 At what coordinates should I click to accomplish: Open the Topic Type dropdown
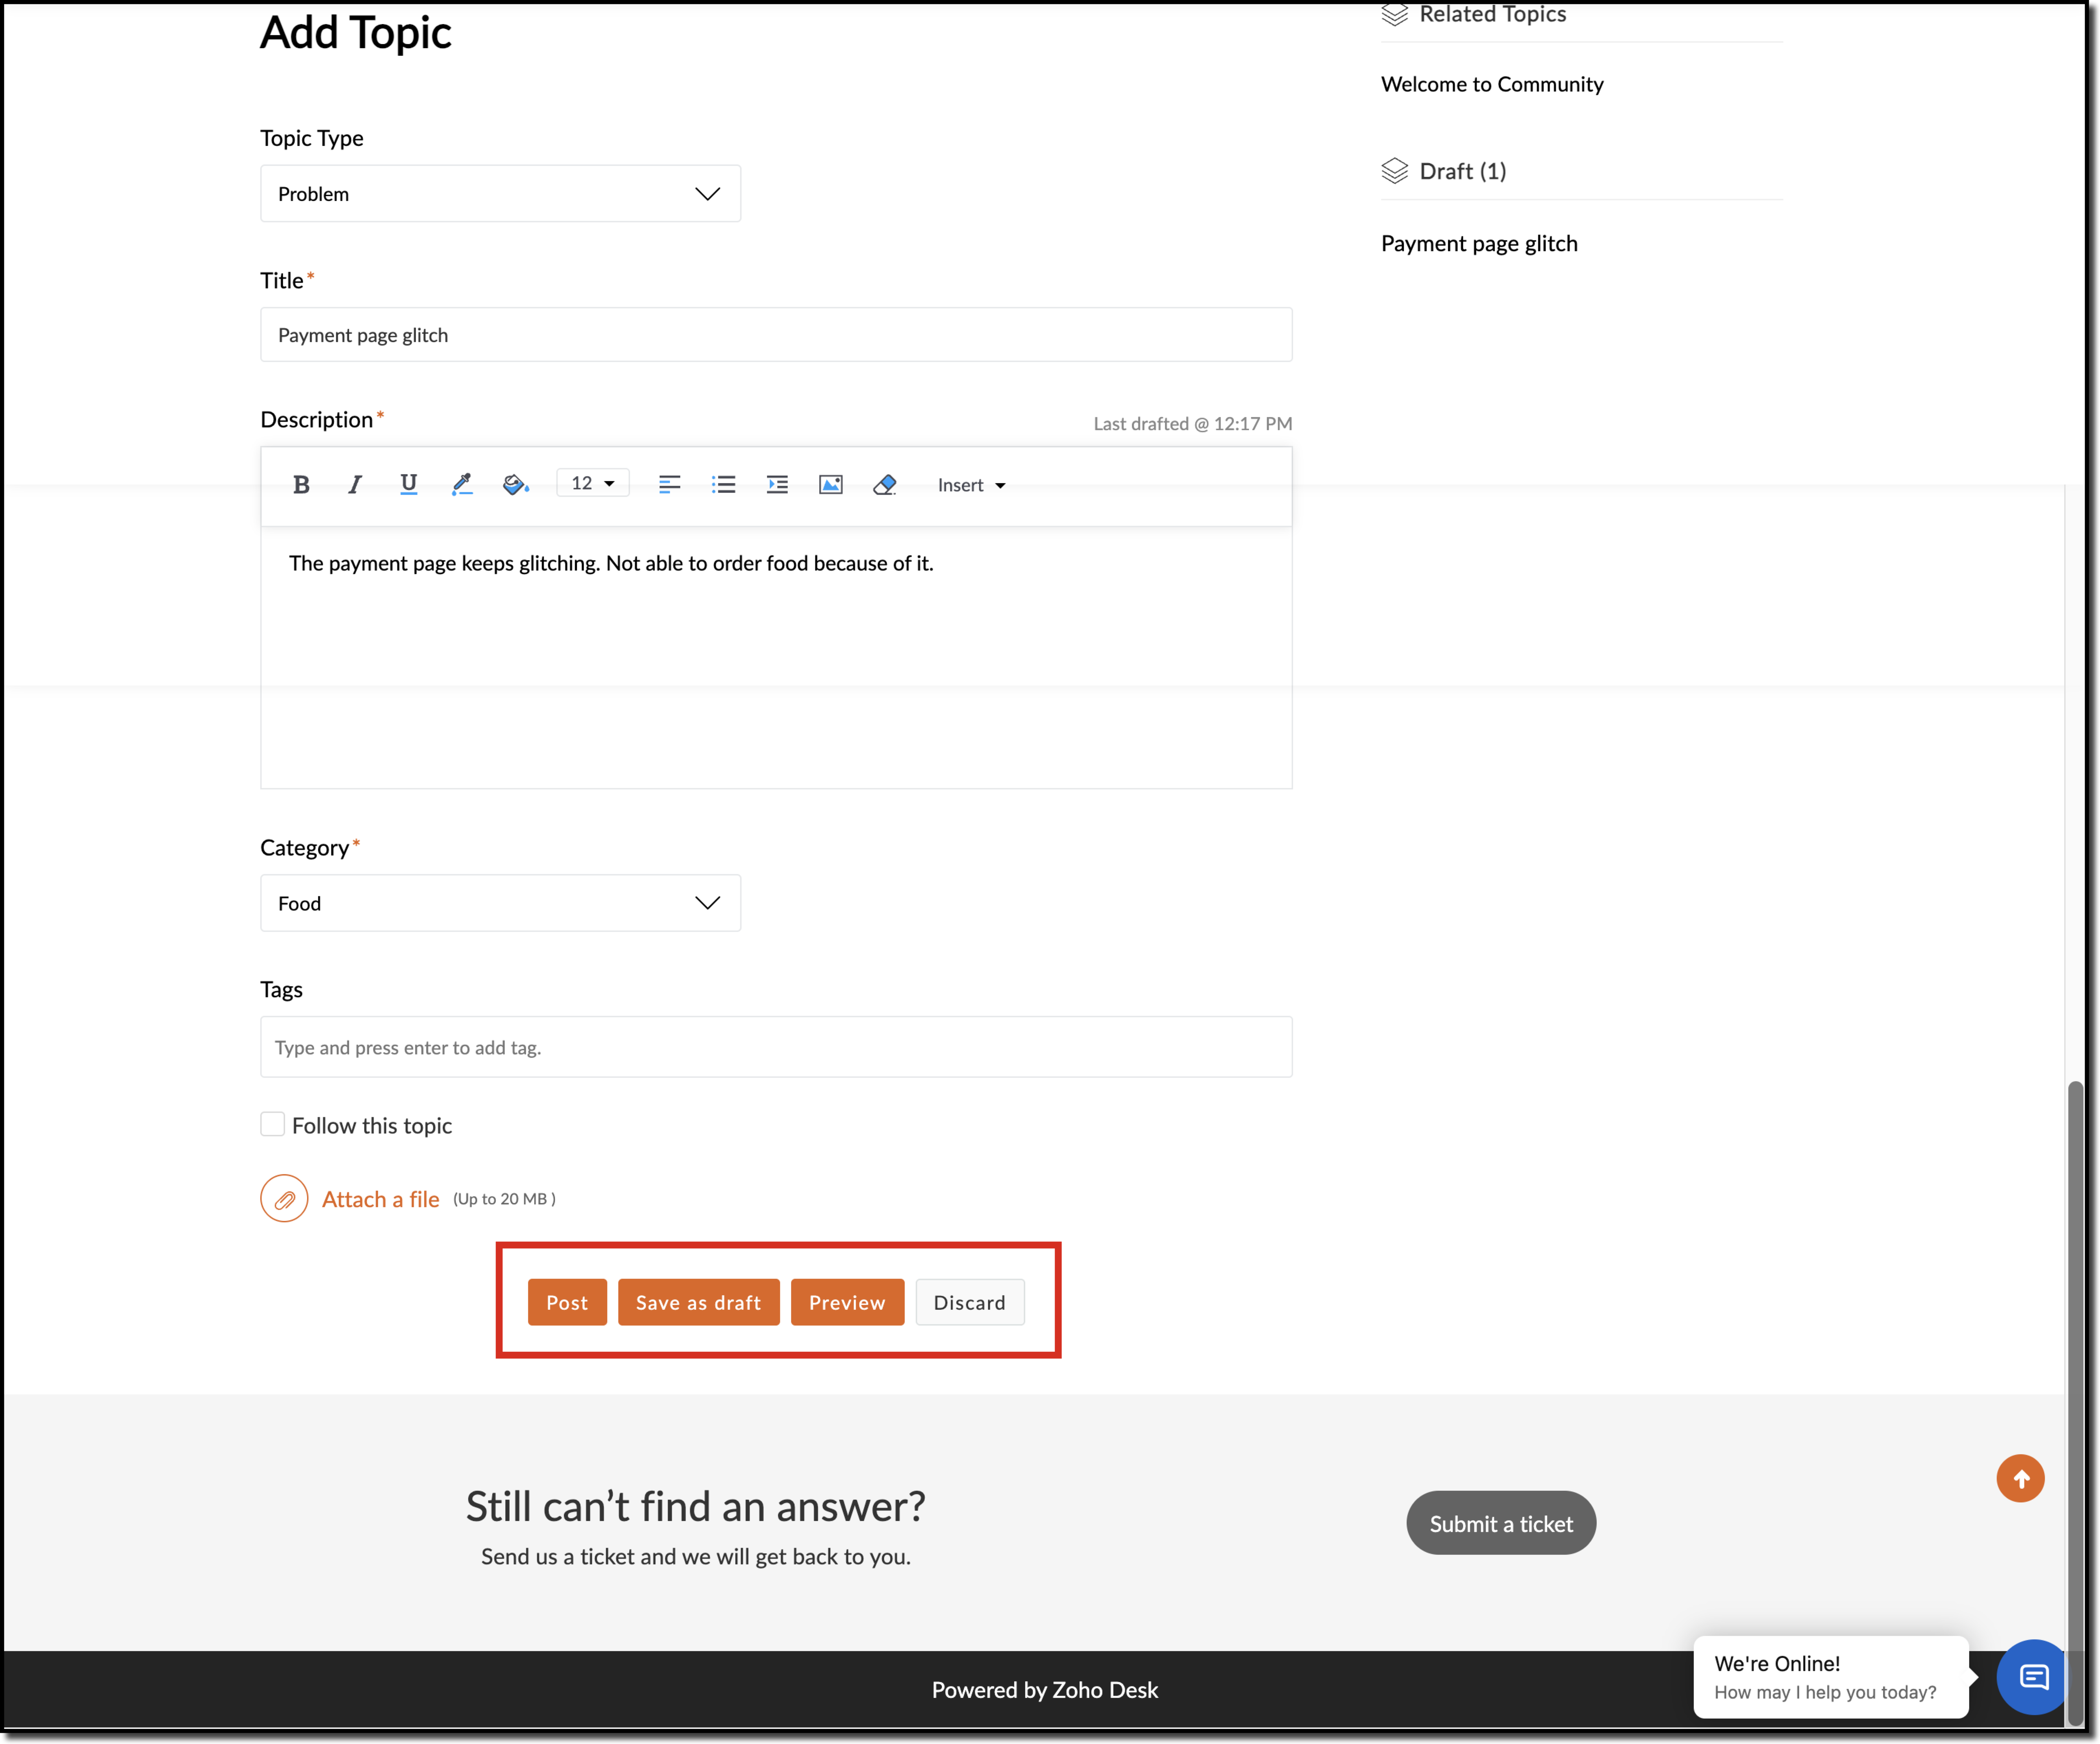[500, 194]
